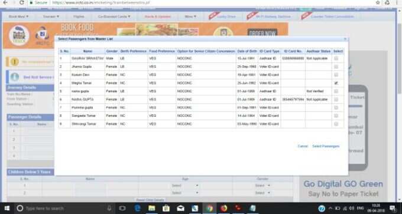Click the Windows Start button

pyautogui.click(x=7, y=208)
